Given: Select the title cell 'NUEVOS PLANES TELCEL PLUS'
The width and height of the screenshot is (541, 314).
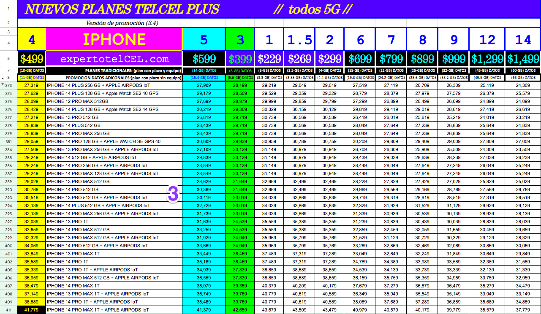Looking at the screenshot, I should click(122, 9).
